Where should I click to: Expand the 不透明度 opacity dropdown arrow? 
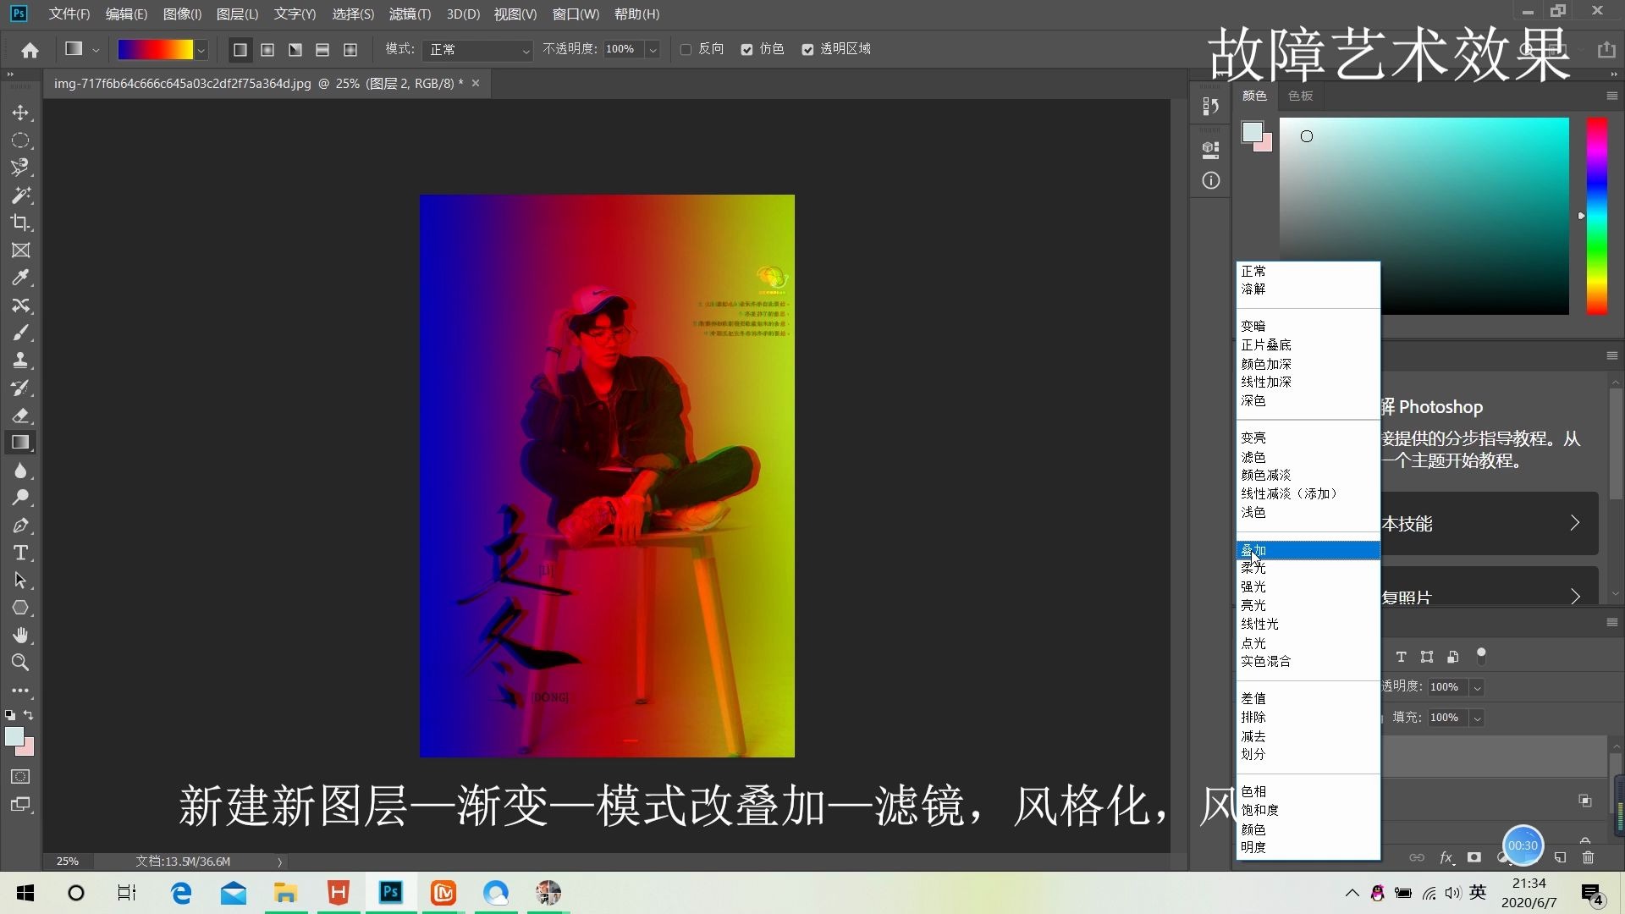coord(653,50)
